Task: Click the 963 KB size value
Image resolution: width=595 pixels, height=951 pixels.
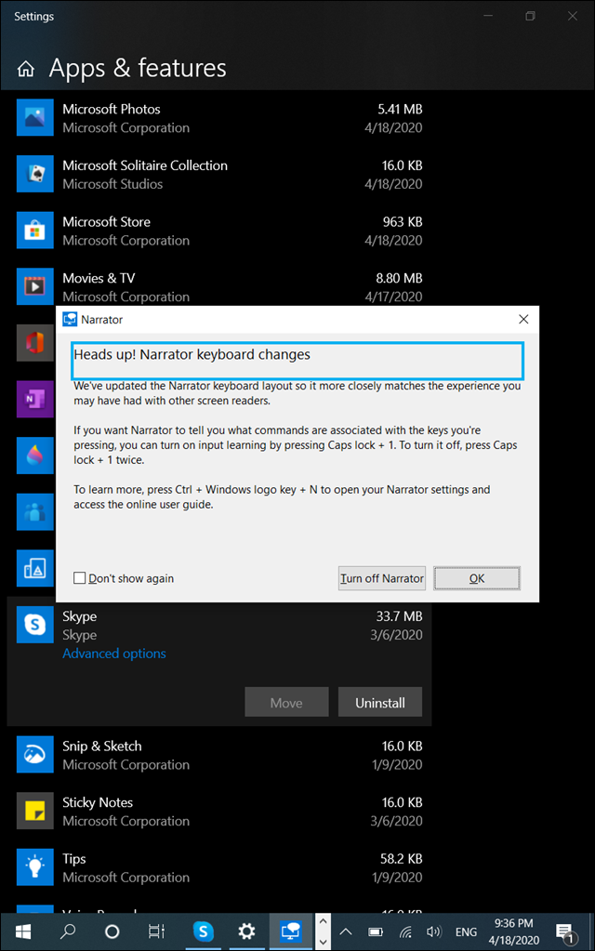Action: [x=403, y=222]
